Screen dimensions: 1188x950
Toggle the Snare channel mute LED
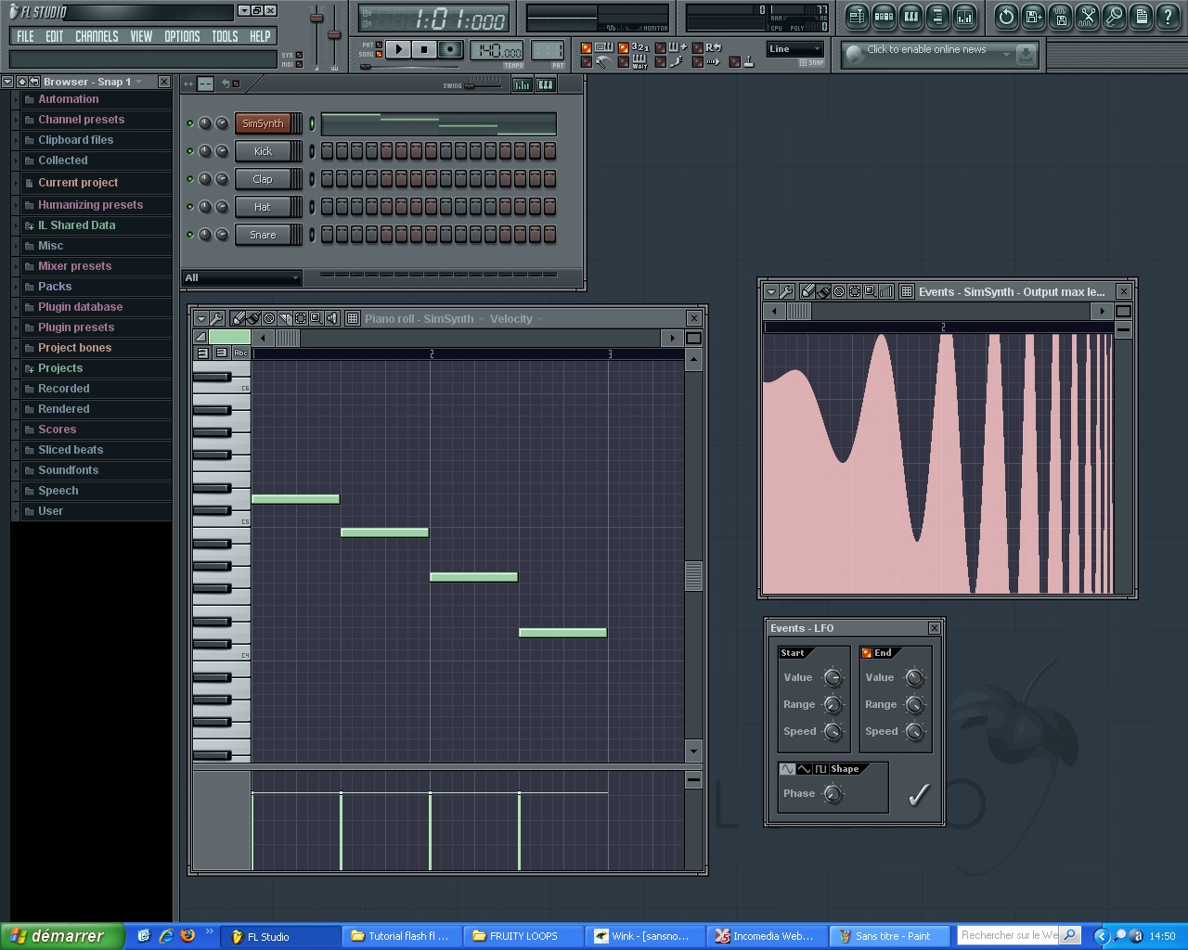coord(190,235)
